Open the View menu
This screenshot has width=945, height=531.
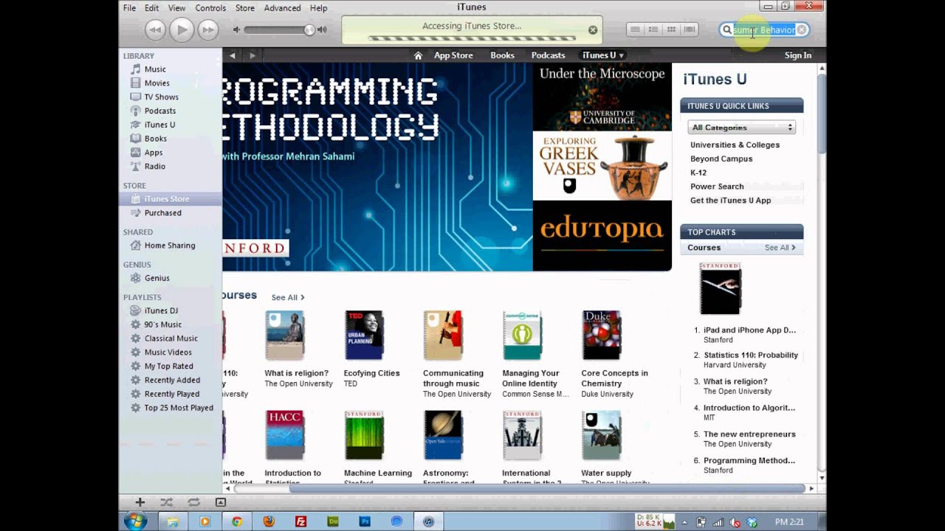(x=176, y=8)
